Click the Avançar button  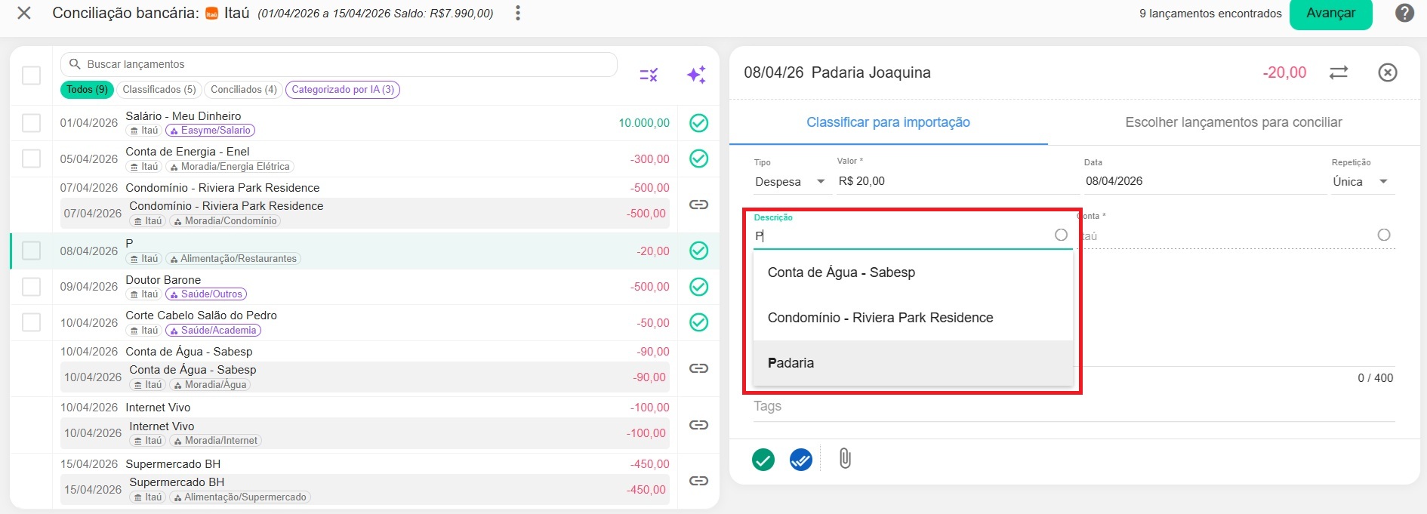tap(1330, 14)
